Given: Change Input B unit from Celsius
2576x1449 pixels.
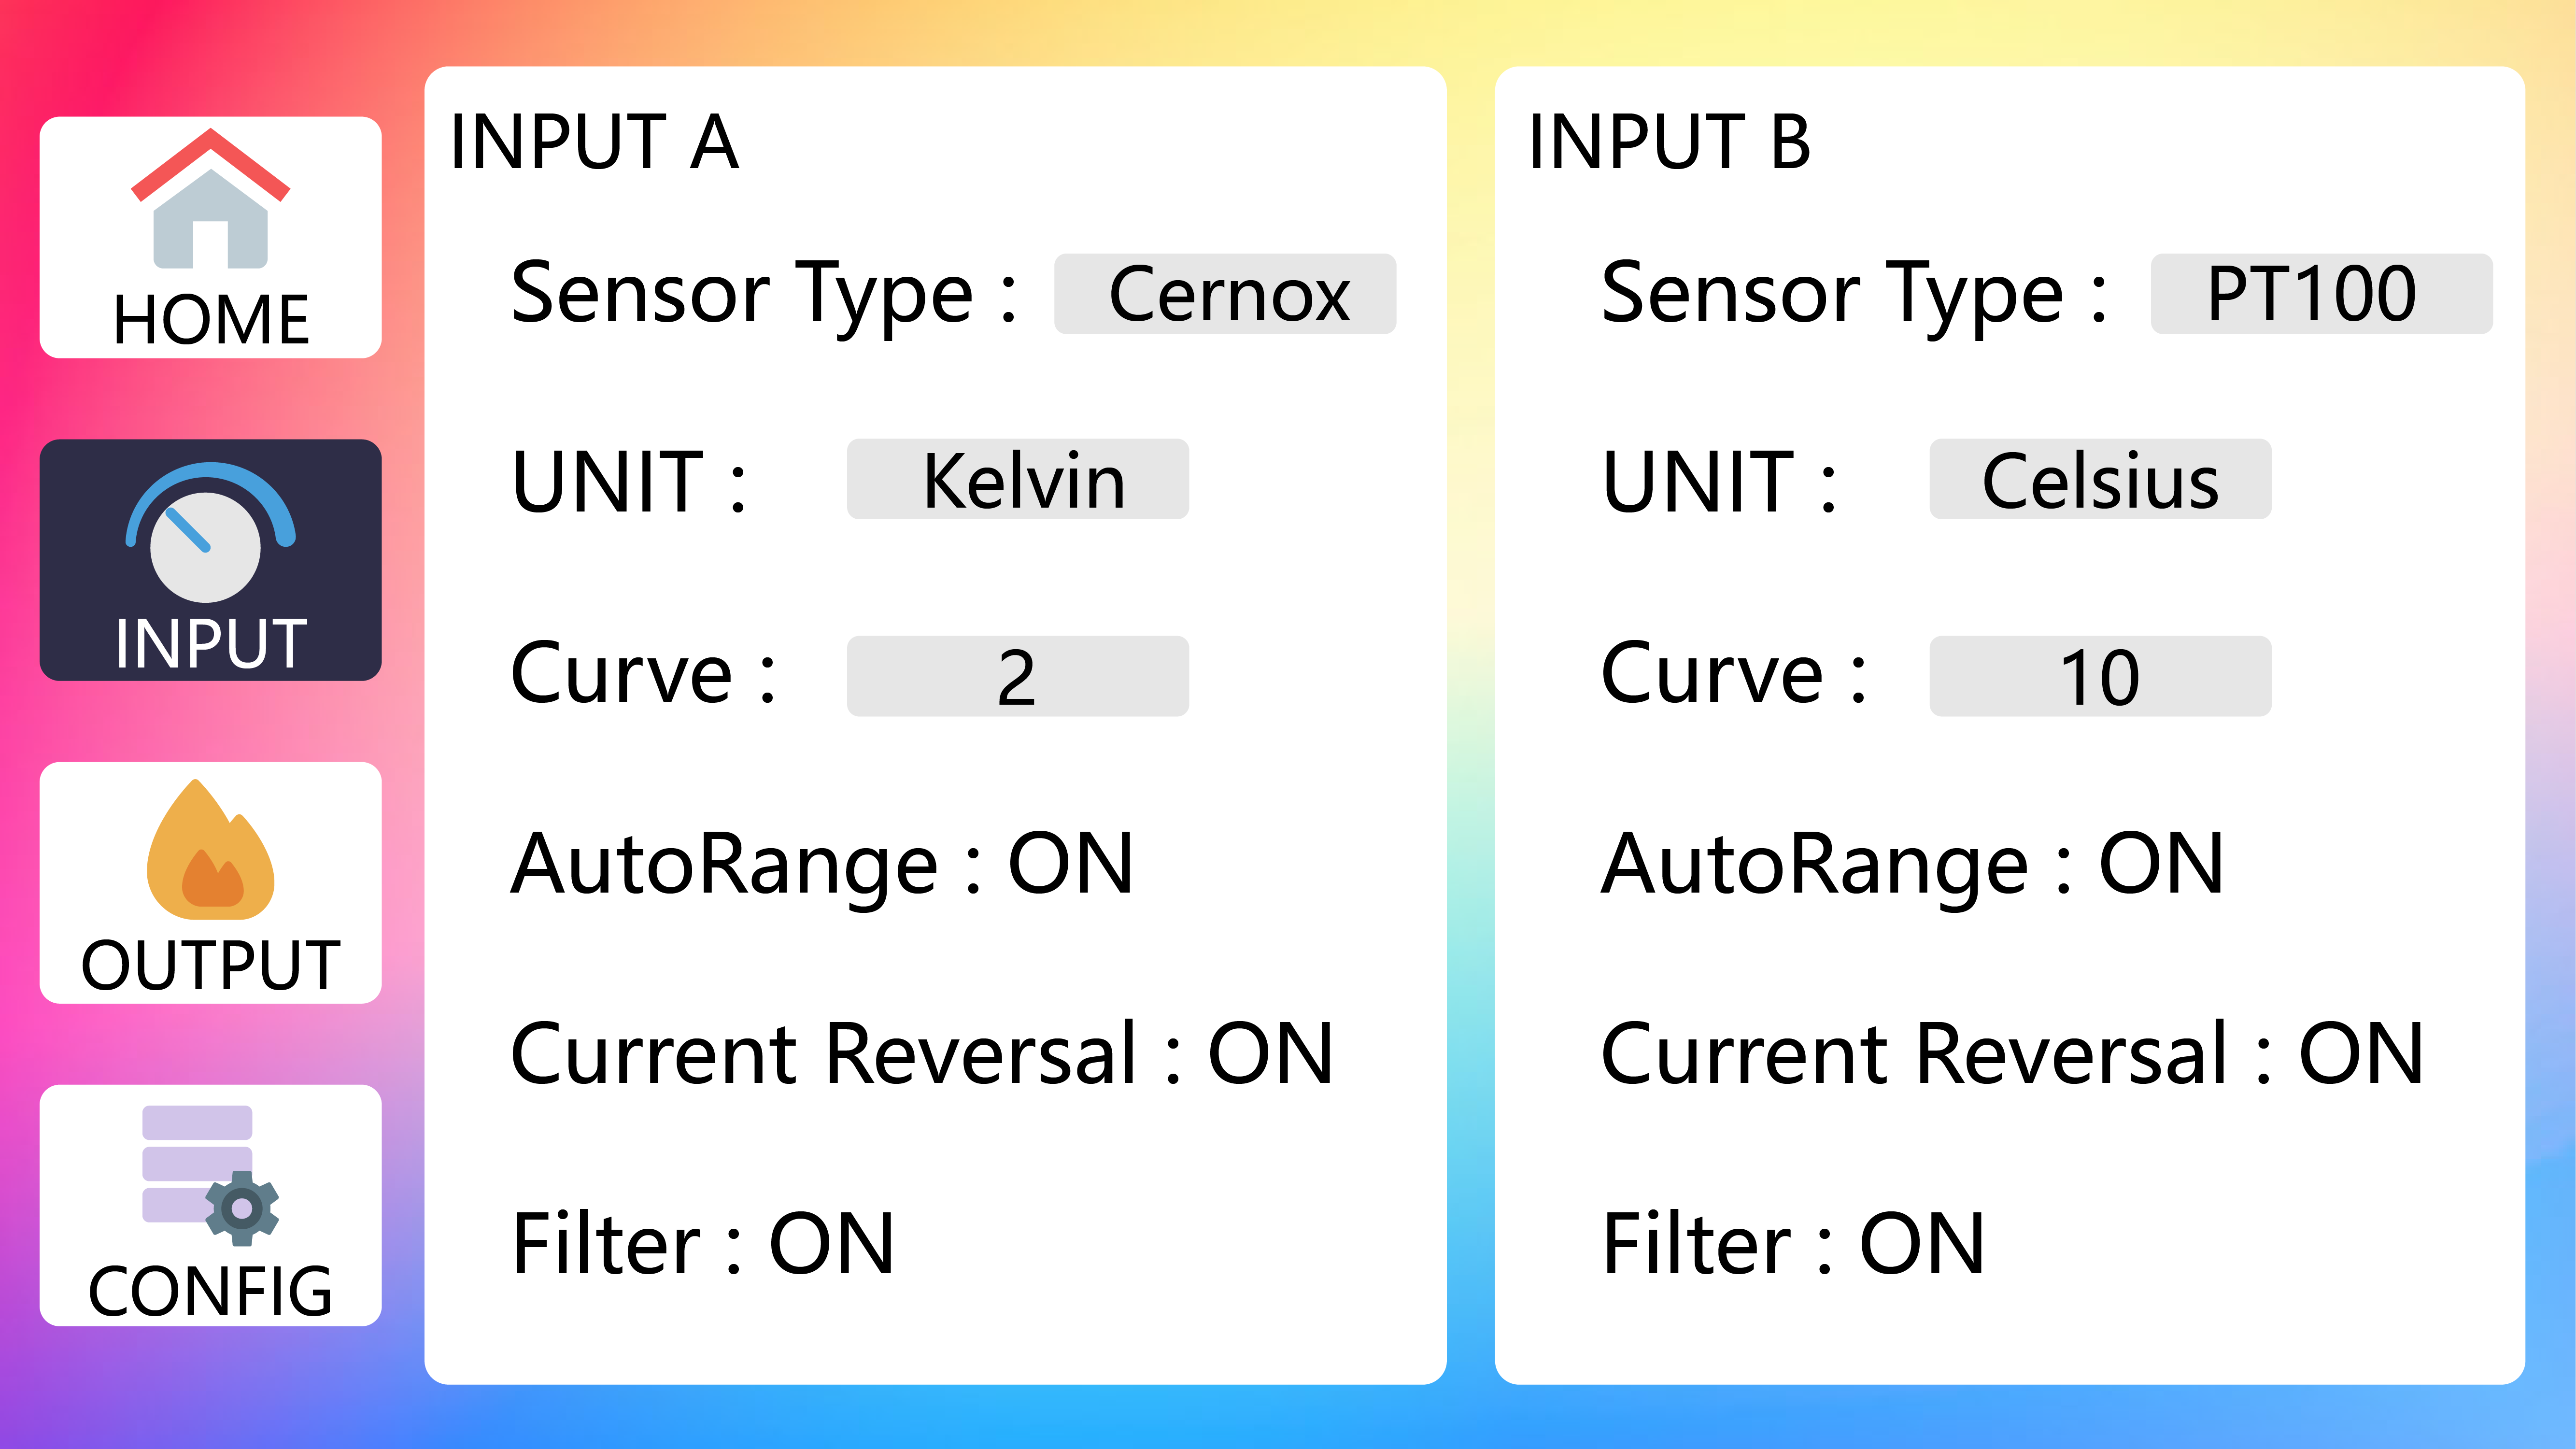Looking at the screenshot, I should click(2100, 480).
